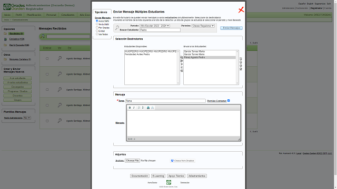The image size is (337, 189).
Task: Click Salir link on background page
Action: click(329, 4)
